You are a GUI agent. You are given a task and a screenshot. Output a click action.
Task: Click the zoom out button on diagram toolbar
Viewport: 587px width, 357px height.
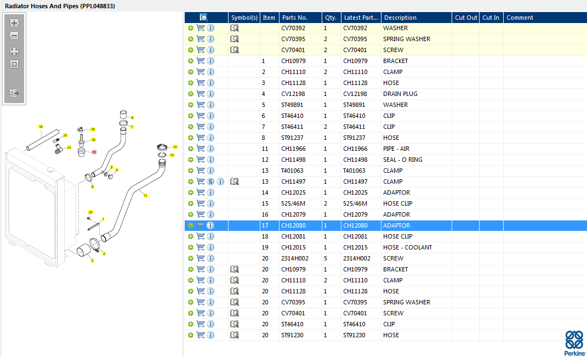pos(14,36)
